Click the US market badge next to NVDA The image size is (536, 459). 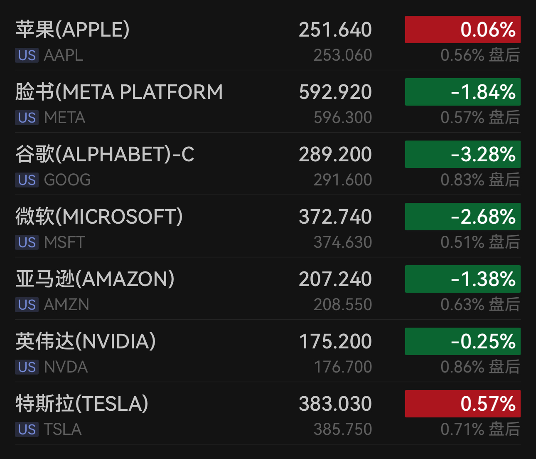(x=26, y=367)
